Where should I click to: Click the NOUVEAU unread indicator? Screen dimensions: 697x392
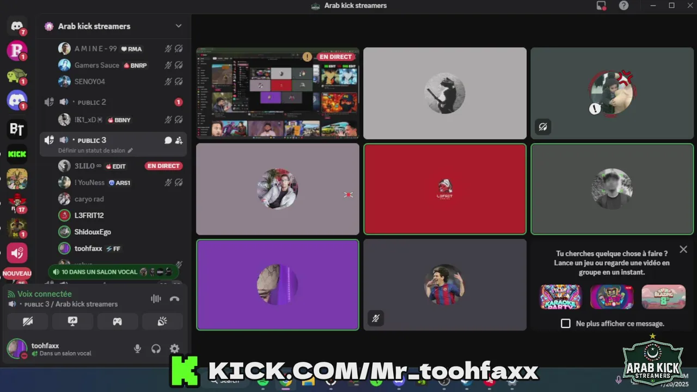[17, 273]
